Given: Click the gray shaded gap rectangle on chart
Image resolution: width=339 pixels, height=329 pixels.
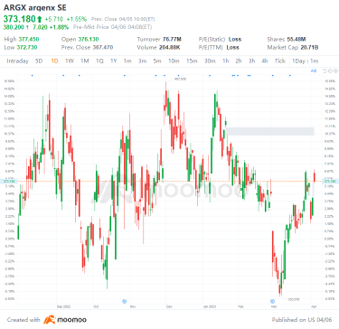Looking at the screenshot, I should coord(270,131).
